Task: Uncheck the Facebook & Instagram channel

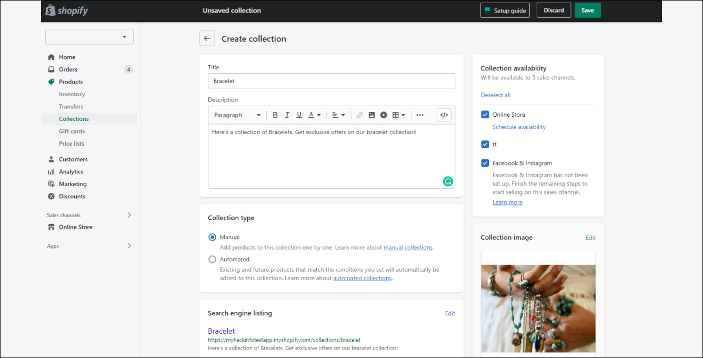Action: click(485, 163)
